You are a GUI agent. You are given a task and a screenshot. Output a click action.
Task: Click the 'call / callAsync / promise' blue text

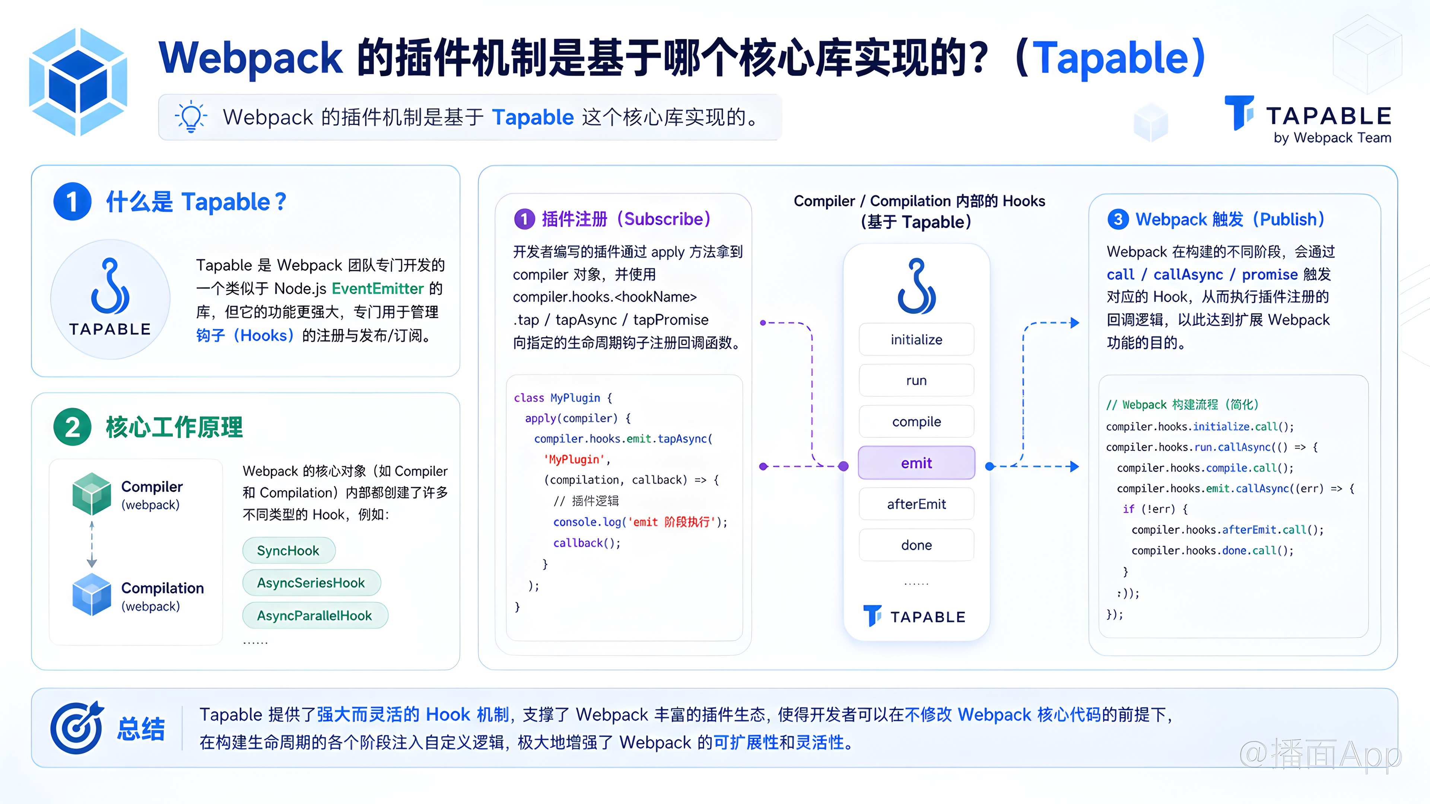tap(1202, 275)
